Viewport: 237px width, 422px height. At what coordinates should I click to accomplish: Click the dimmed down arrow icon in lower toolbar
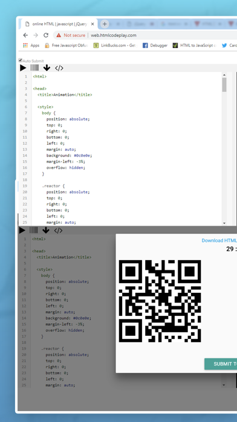click(46, 230)
